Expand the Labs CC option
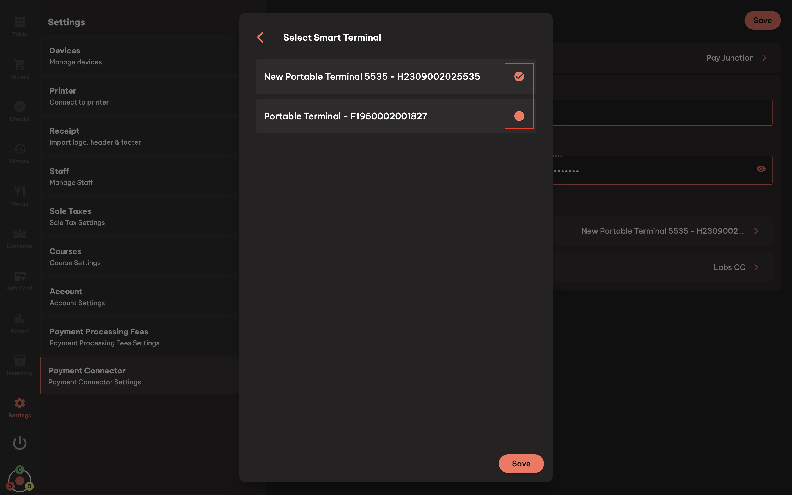This screenshot has width=792, height=495. [x=756, y=267]
